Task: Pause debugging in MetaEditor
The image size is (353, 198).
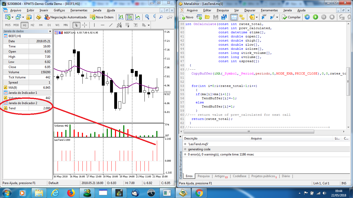Action: pos(324,17)
